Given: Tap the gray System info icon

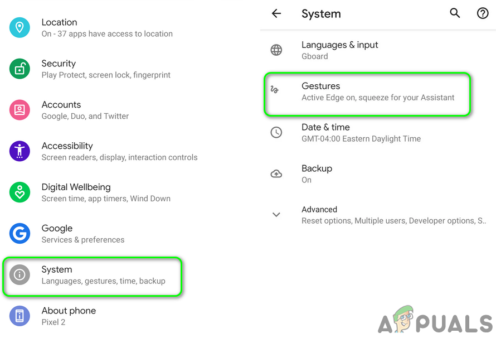Looking at the screenshot, I should click(x=20, y=275).
